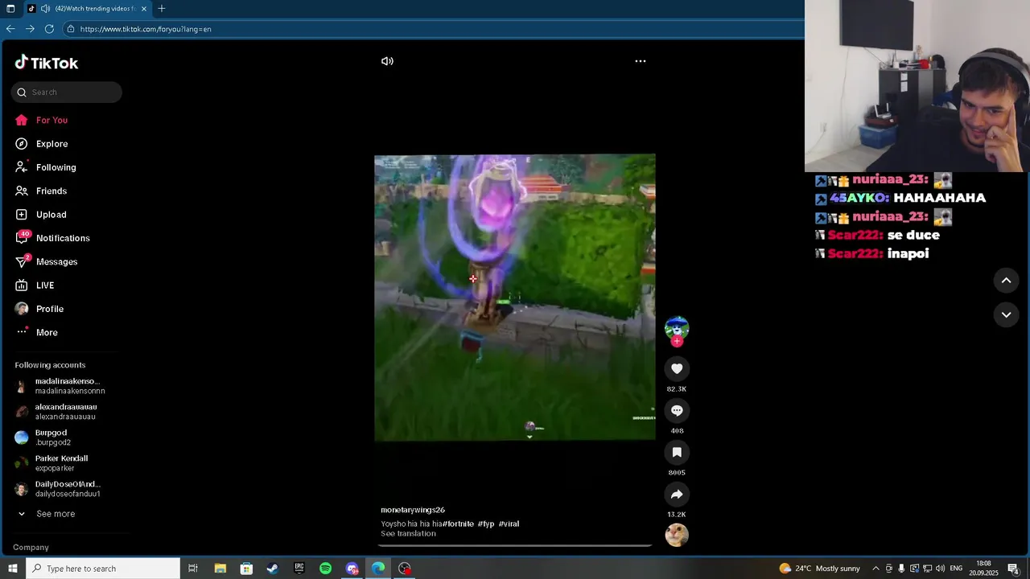Click the video progress bar
The image size is (1030, 579).
pyautogui.click(x=515, y=545)
